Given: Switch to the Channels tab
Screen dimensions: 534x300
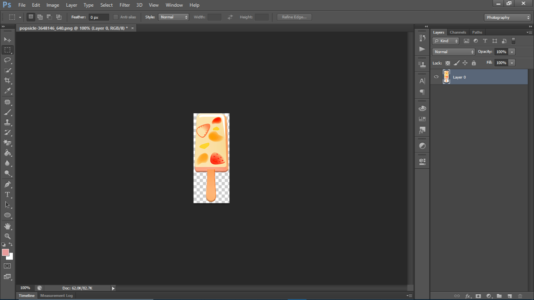Looking at the screenshot, I should pos(458,32).
